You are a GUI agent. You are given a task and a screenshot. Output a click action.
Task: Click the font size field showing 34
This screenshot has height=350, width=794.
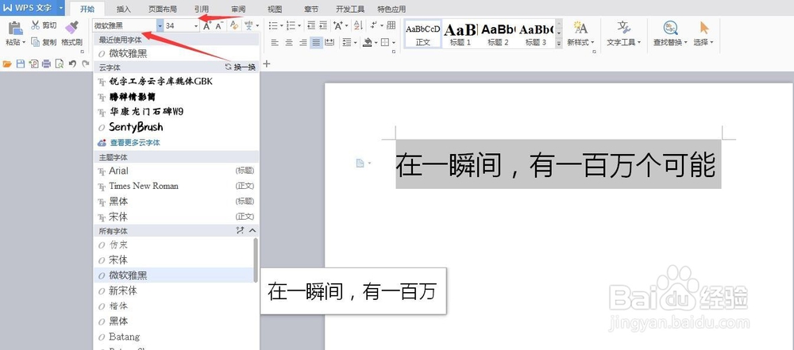point(179,26)
